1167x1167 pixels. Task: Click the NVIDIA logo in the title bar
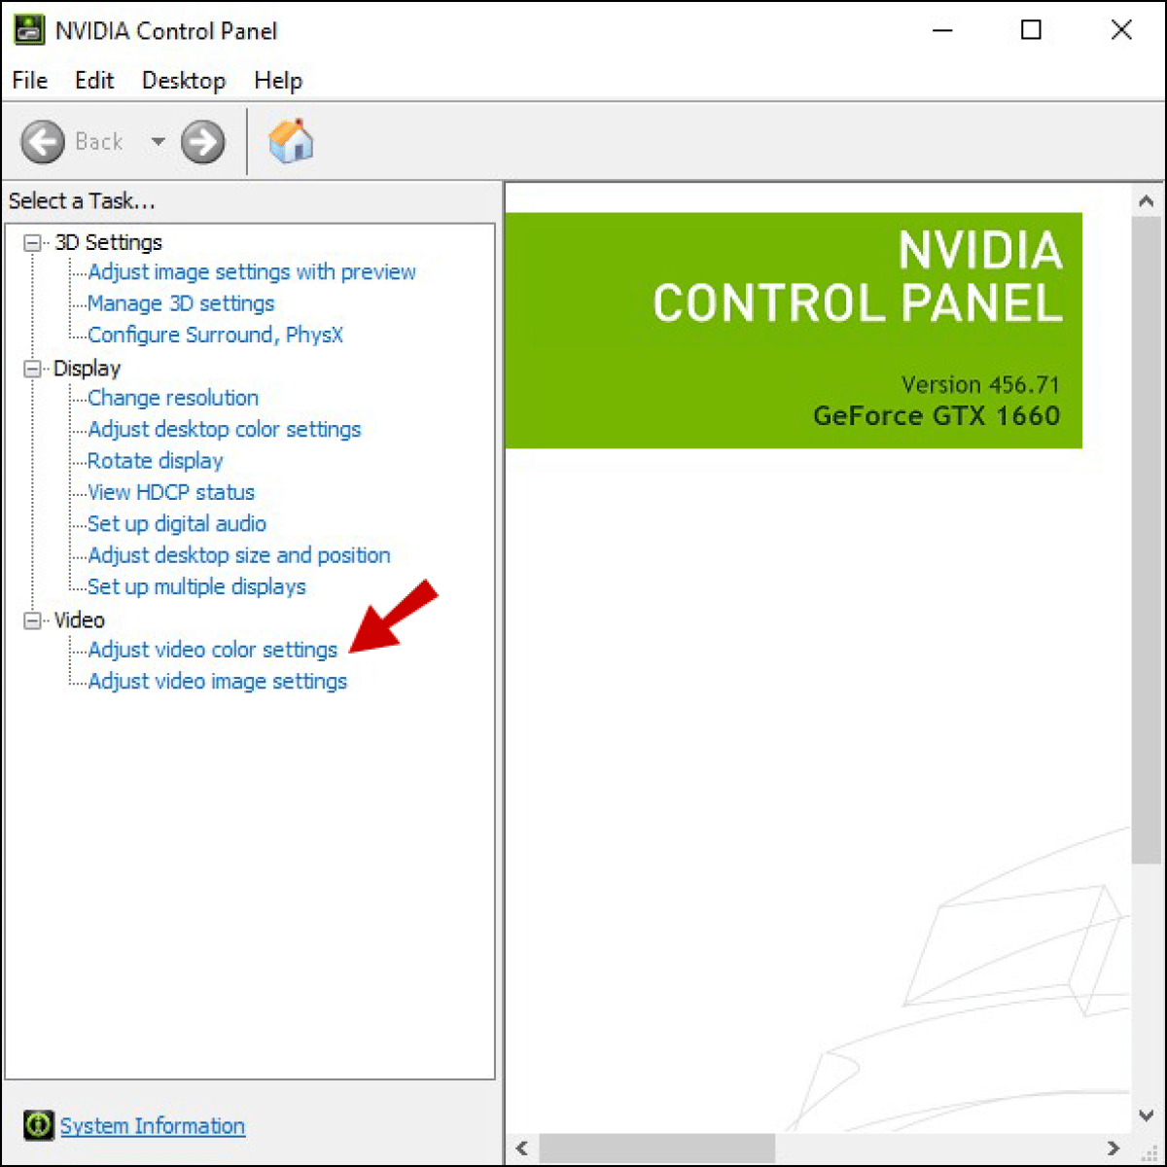pos(30,29)
